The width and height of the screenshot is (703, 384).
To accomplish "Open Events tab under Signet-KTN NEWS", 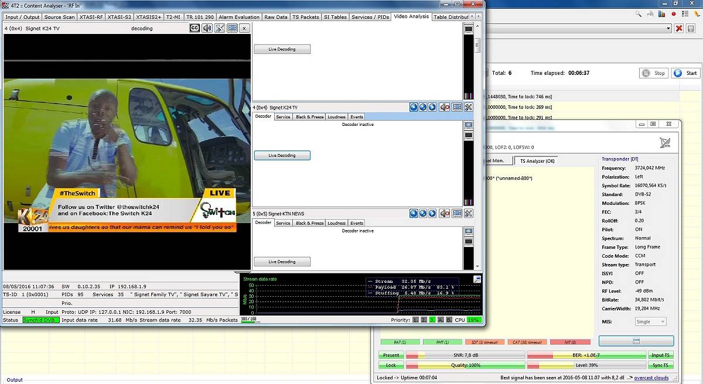I will pyautogui.click(x=357, y=223).
